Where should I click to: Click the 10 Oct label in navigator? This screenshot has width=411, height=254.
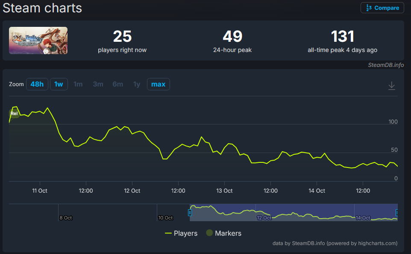[x=165, y=218]
